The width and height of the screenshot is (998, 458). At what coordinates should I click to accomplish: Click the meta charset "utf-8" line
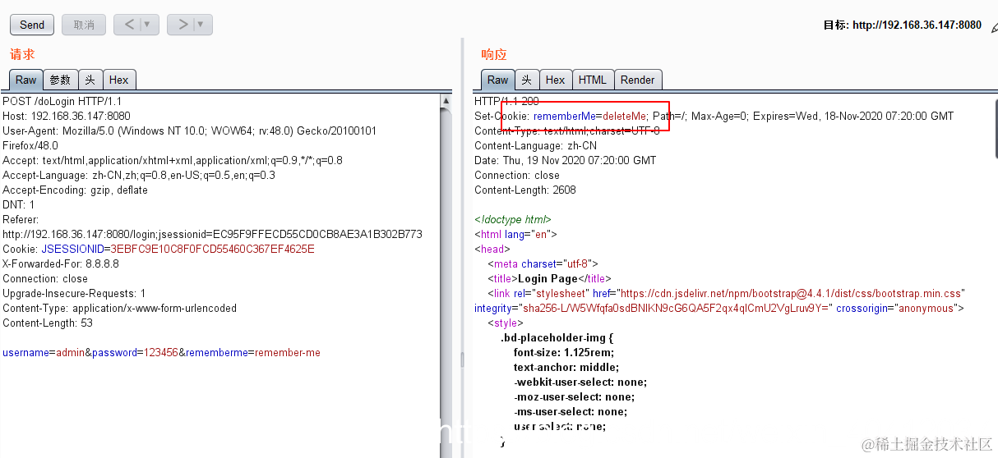[x=543, y=263]
